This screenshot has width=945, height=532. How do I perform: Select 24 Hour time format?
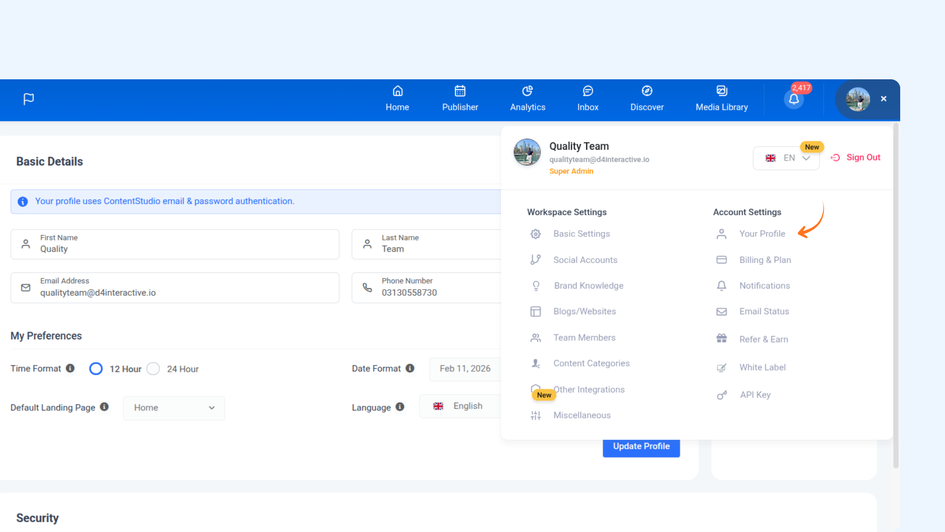[153, 369]
